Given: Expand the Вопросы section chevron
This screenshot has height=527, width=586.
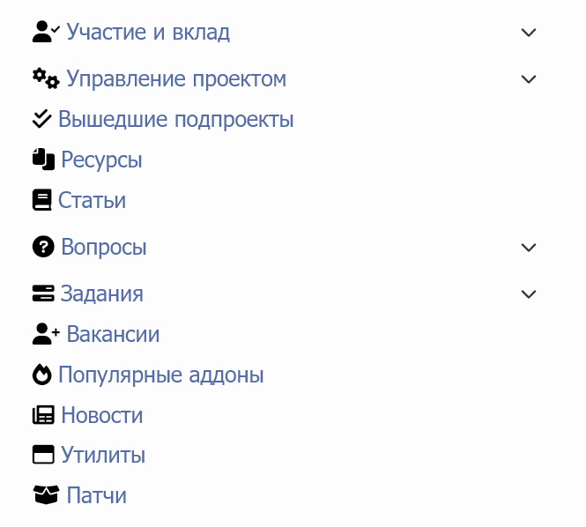Looking at the screenshot, I should 529,247.
